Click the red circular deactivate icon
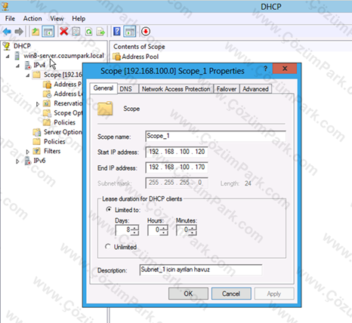 146,32
